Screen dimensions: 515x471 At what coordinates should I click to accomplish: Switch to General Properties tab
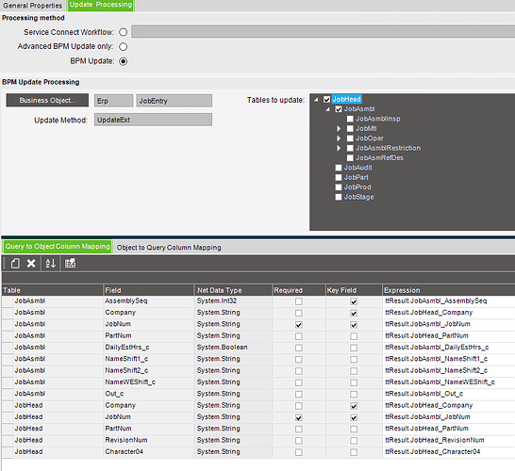tap(32, 6)
